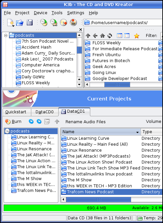Switch to the detailed list view mode
163x223 pixels.
(x=127, y=36)
